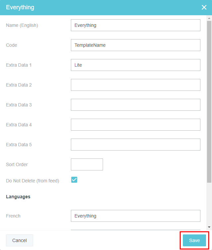Click the Sort Order box
The image size is (212, 250).
click(x=87, y=164)
